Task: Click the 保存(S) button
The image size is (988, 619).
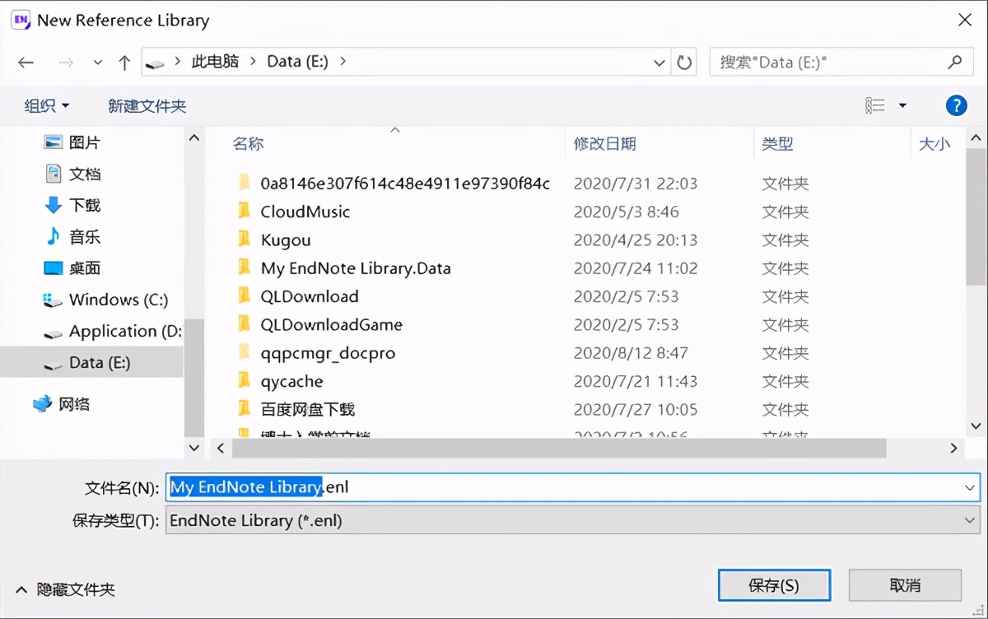Action: [774, 585]
